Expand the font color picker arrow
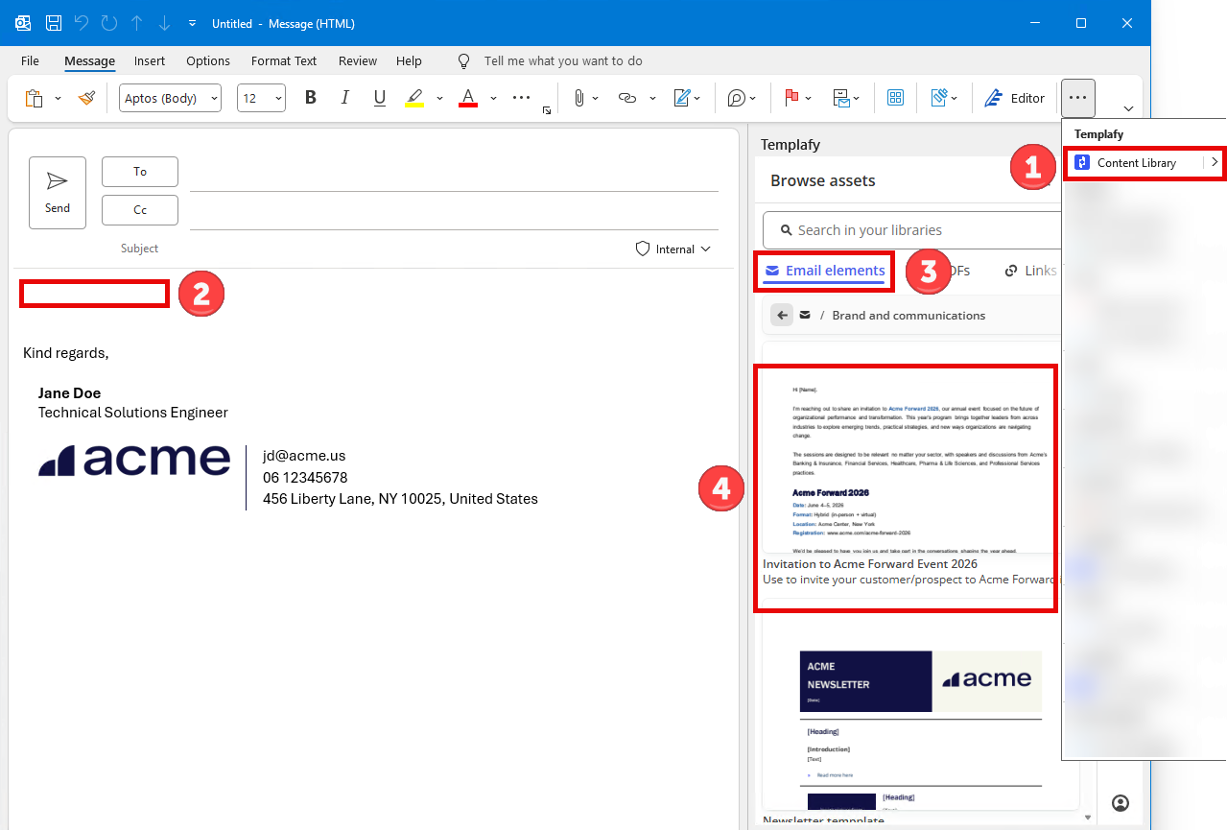1227x830 pixels. [493, 98]
